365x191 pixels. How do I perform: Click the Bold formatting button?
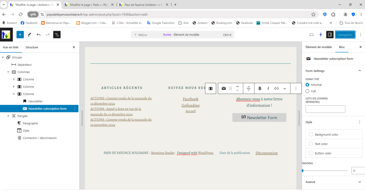(x=260, y=89)
